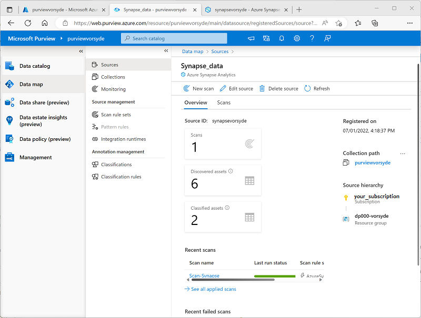This screenshot has height=318, width=421.
Task: Add this page to favorites
Action: point(339,23)
